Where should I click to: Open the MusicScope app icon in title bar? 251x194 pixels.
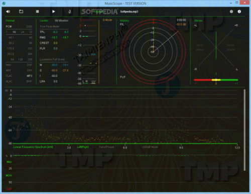[4, 3]
